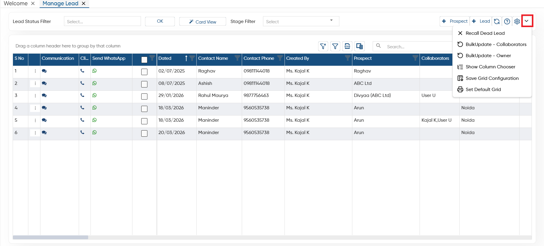The height and width of the screenshot is (246, 544).
Task: Click the horizontal scrollbar thumb
Action: 50,237
